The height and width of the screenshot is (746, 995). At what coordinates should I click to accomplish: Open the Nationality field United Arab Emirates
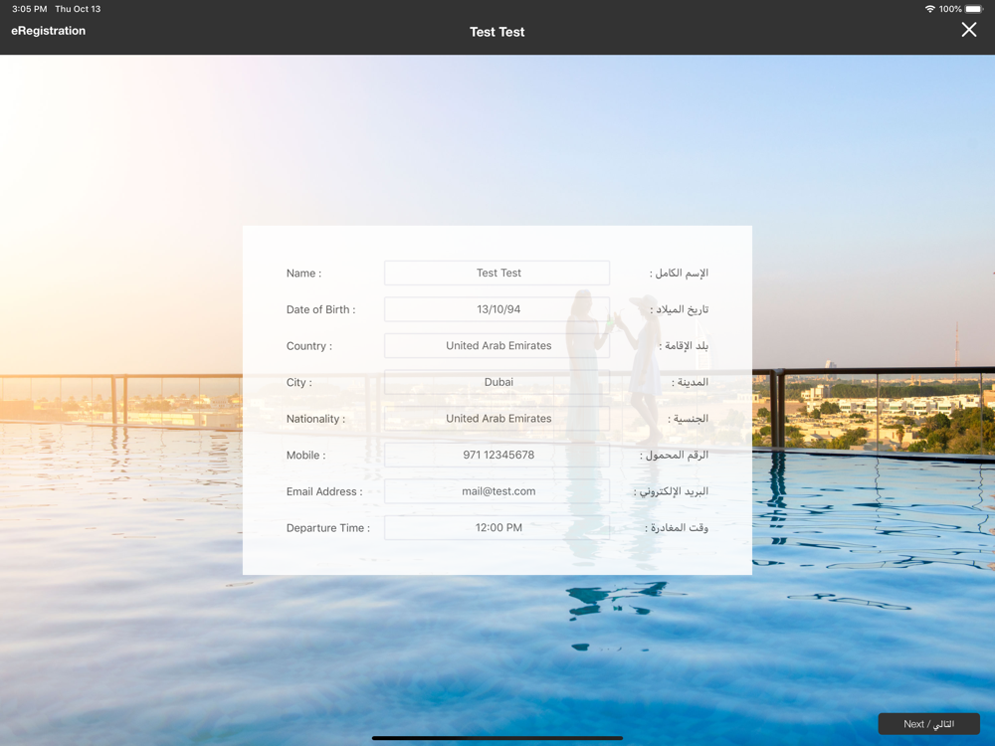[497, 419]
